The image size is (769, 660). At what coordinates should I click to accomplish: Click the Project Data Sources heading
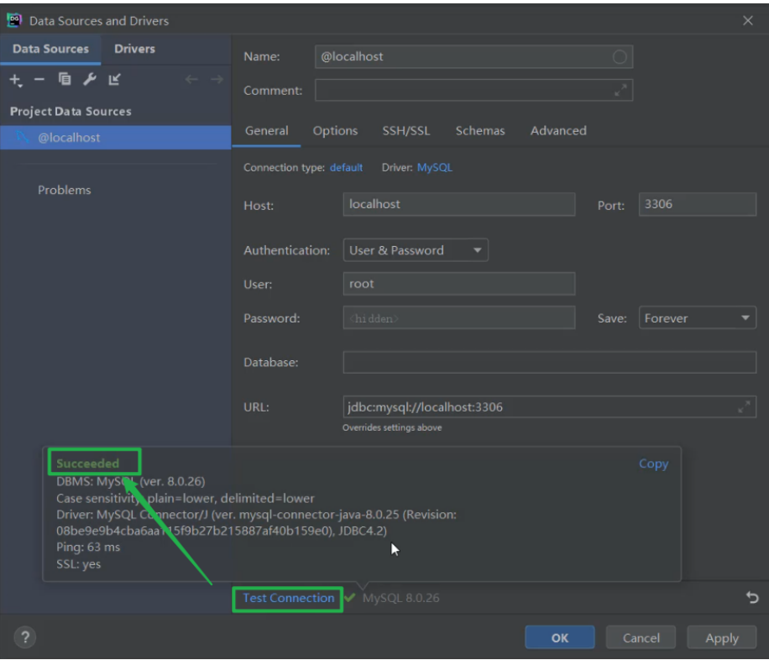[x=71, y=112]
